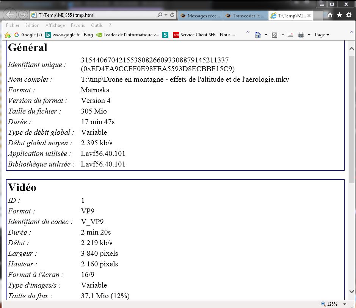
Task: Open the Google (2) favorite link
Action: (x=28, y=35)
